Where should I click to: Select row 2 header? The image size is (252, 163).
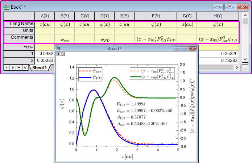(x=19, y=60)
